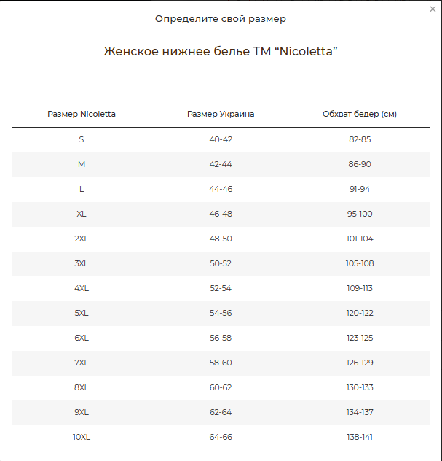Click the 'Обхват бедер (см)' column header
The image size is (442, 461).
click(x=360, y=114)
